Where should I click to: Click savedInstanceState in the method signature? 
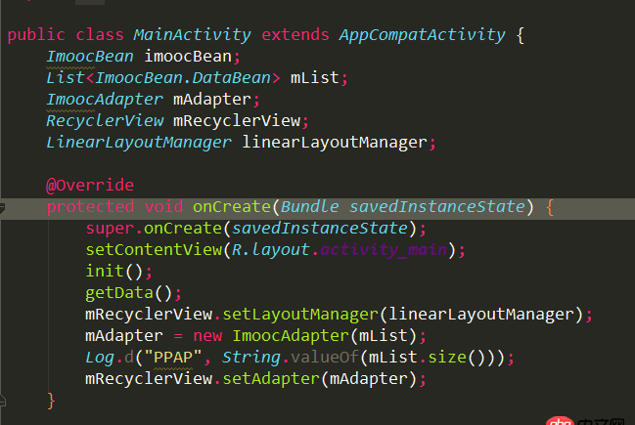tap(437, 206)
